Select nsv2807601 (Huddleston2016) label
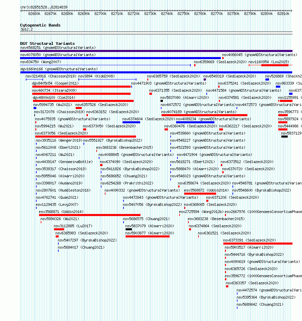302x321 pixels. pos(63,190)
